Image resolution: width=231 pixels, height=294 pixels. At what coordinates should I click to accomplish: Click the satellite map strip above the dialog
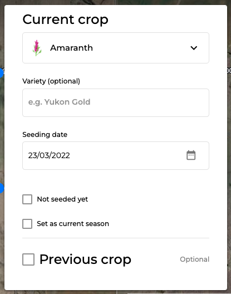coord(116,2)
